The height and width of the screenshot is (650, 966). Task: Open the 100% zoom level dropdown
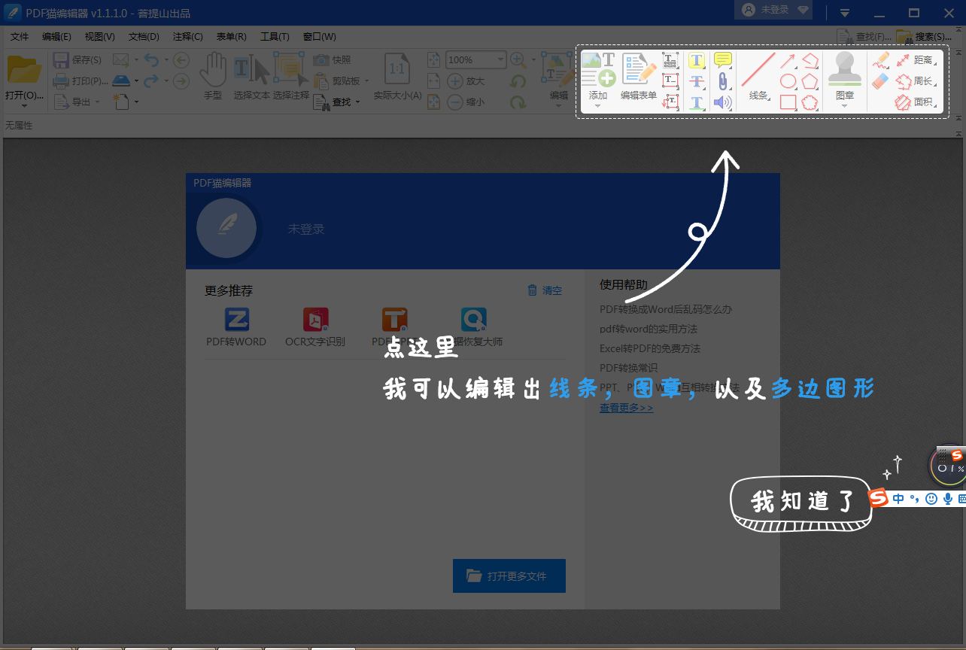click(500, 59)
